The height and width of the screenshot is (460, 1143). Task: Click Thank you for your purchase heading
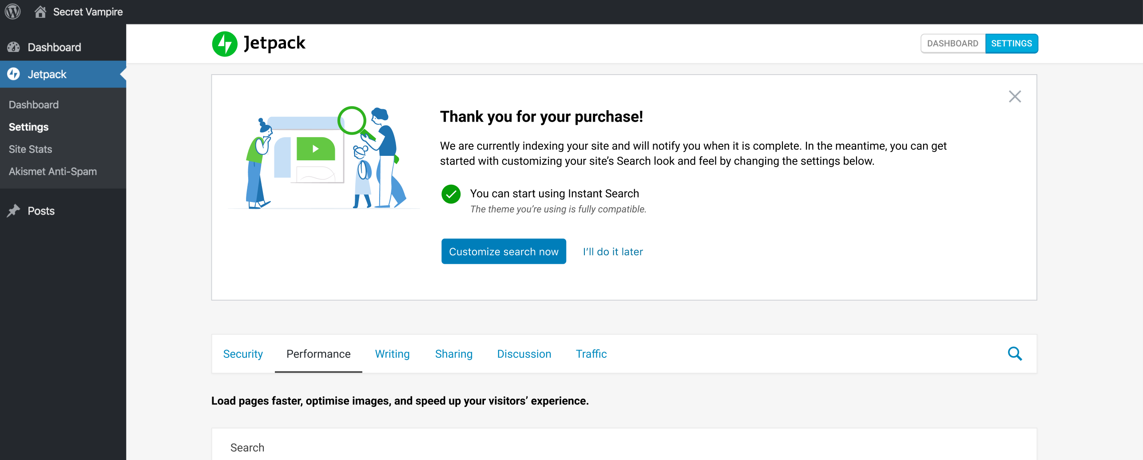pyautogui.click(x=541, y=117)
